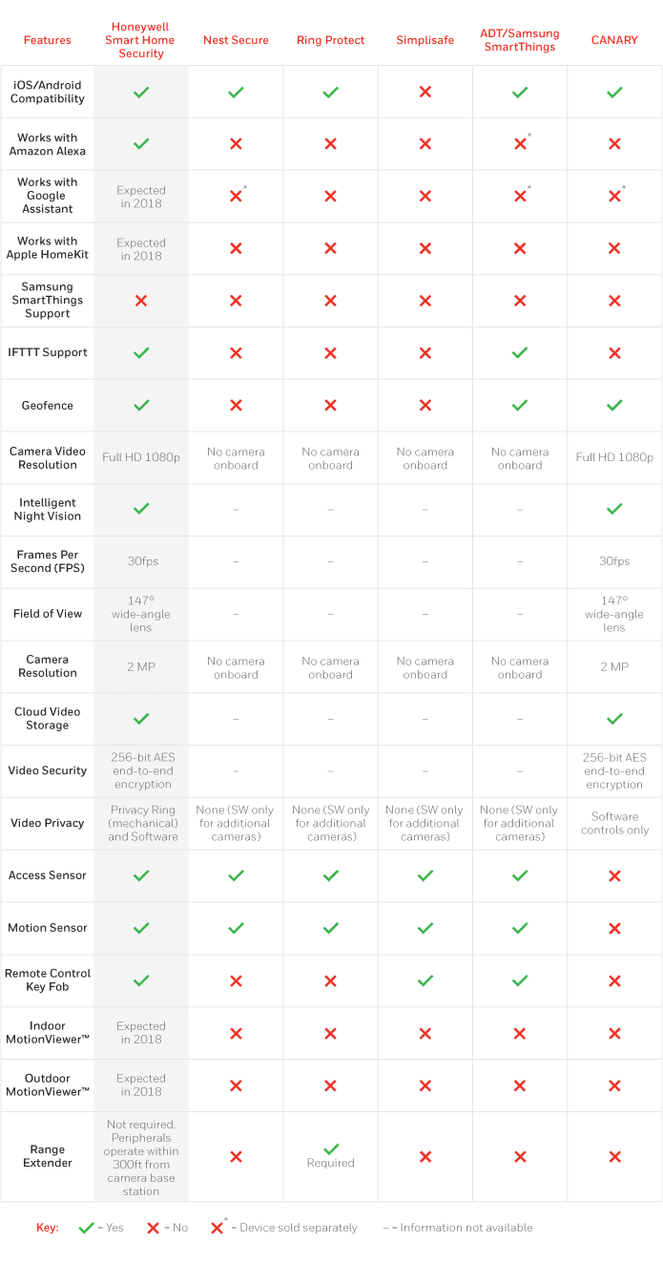Image resolution: width=663 pixels, height=1264 pixels.
Task: Click CANARY's Full HD 1080p resolution cell
Action: [x=614, y=458]
